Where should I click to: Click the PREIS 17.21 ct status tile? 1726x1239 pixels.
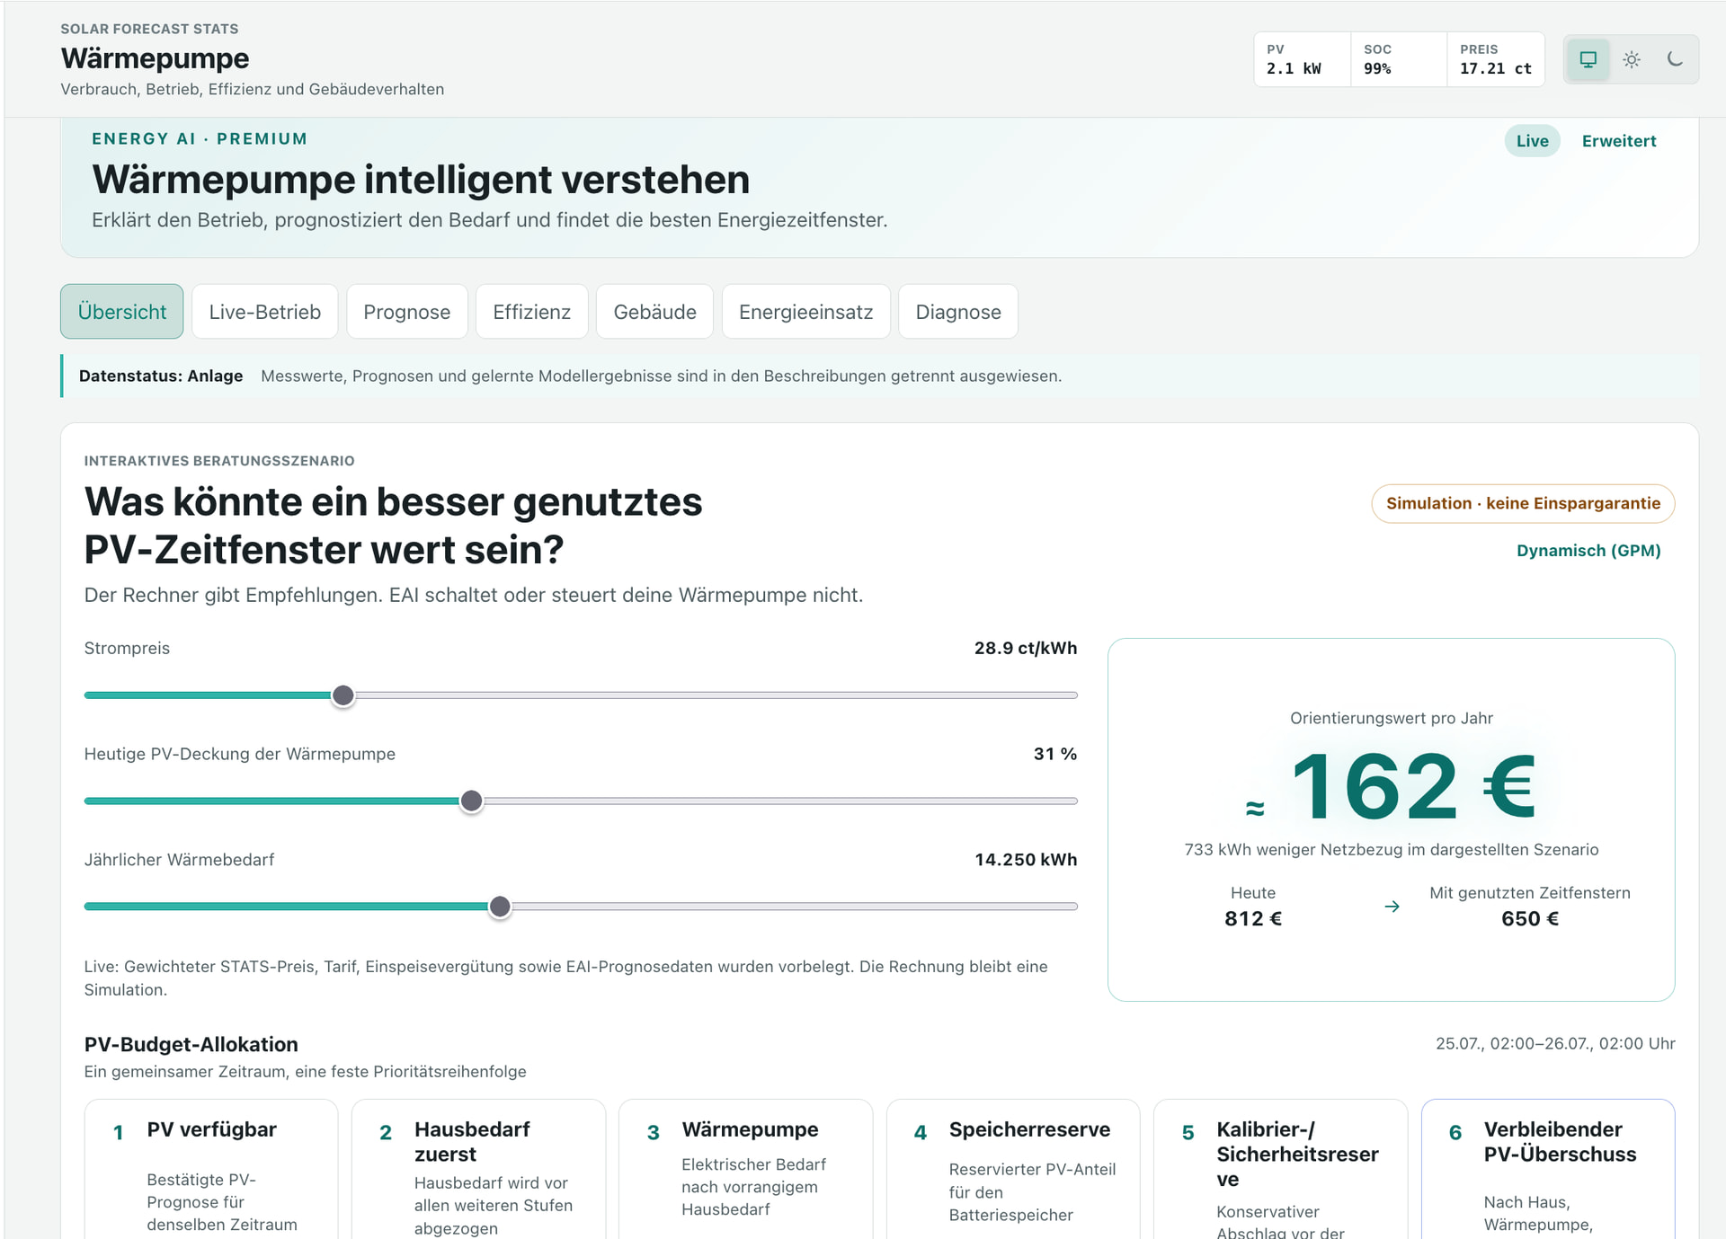1496,59
